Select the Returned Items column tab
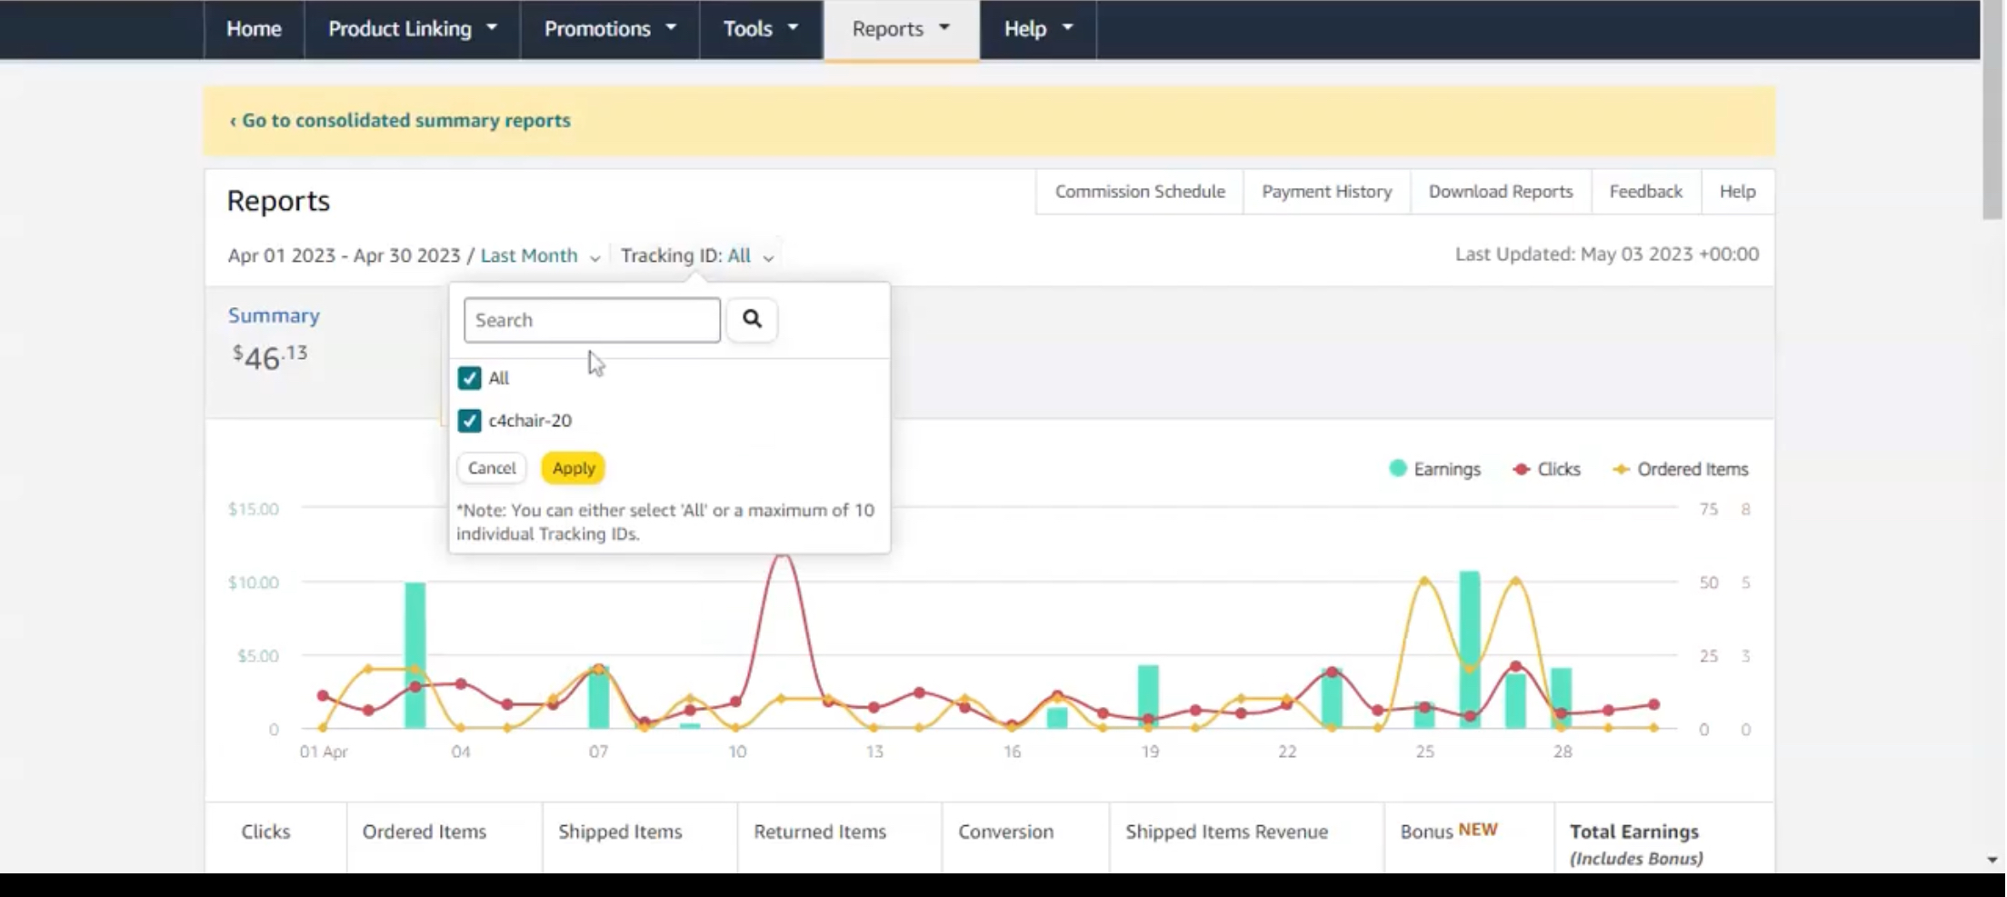Image resolution: width=2007 pixels, height=897 pixels. 820,832
